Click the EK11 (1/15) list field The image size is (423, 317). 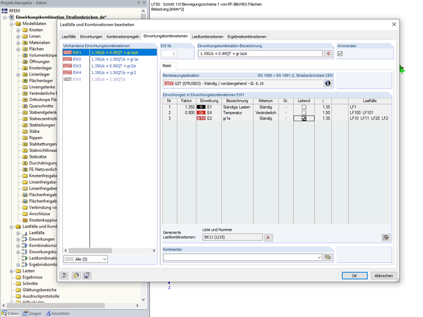pos(232,237)
